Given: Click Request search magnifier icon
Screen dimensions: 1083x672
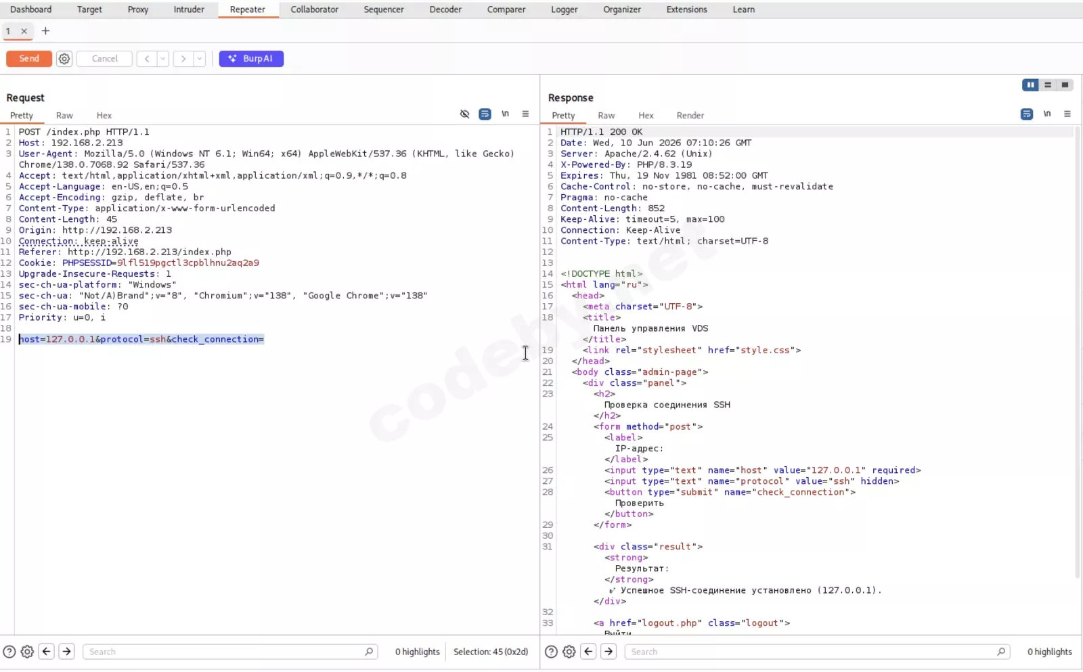Looking at the screenshot, I should click(369, 652).
